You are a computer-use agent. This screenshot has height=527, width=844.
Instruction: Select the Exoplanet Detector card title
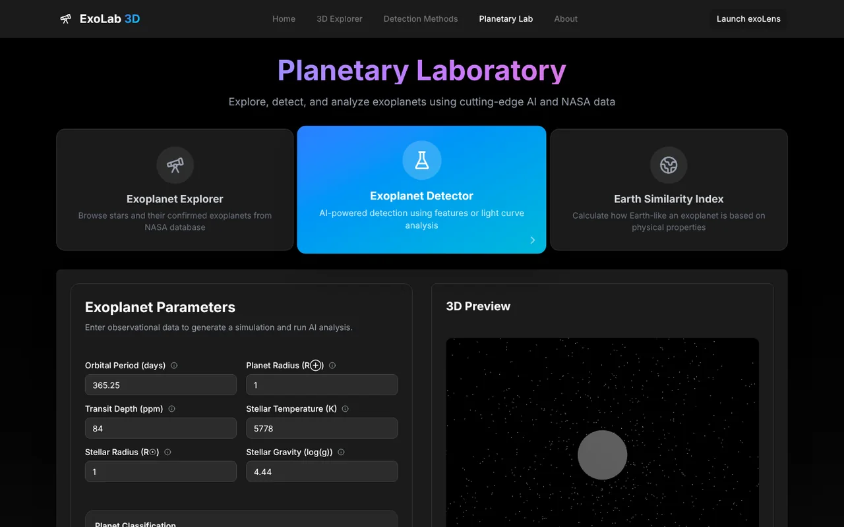[x=422, y=196]
